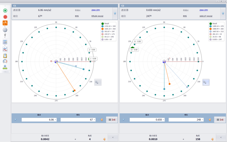Screen dimensions: 227x142
Task: Toggle C2 legend entry 1607.65 < 312
Action: pyautogui.click(x=216, y=31)
